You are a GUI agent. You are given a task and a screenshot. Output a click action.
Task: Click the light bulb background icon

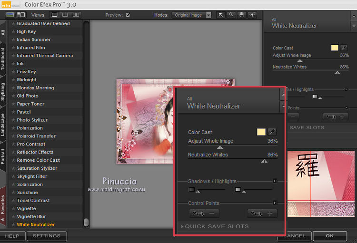click(x=252, y=15)
